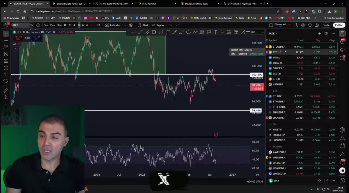Create an Alert from the top toolbar
Image resolution: width=349 pixels, height=193 pixels.
coord(143,25)
